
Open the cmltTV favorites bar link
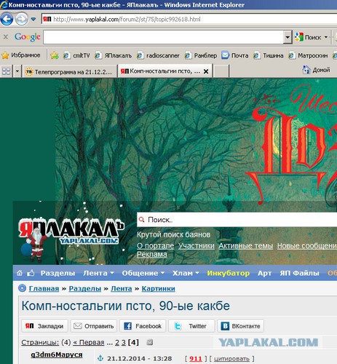point(76,55)
